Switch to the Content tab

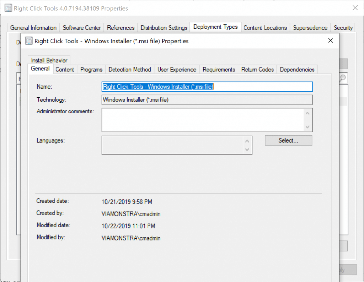[x=65, y=69]
